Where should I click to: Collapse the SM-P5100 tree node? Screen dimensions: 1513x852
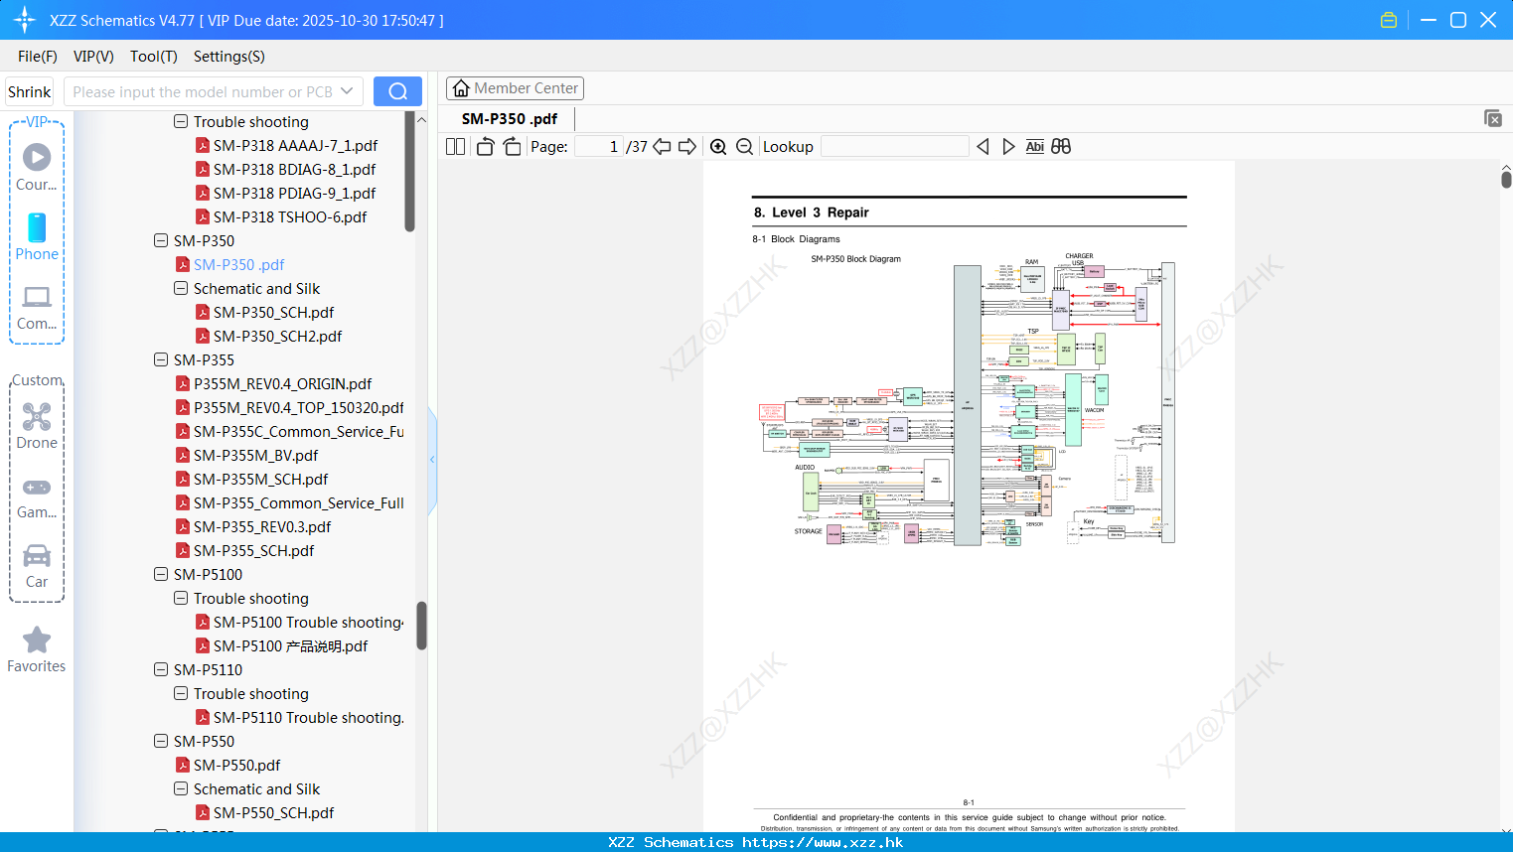point(161,574)
